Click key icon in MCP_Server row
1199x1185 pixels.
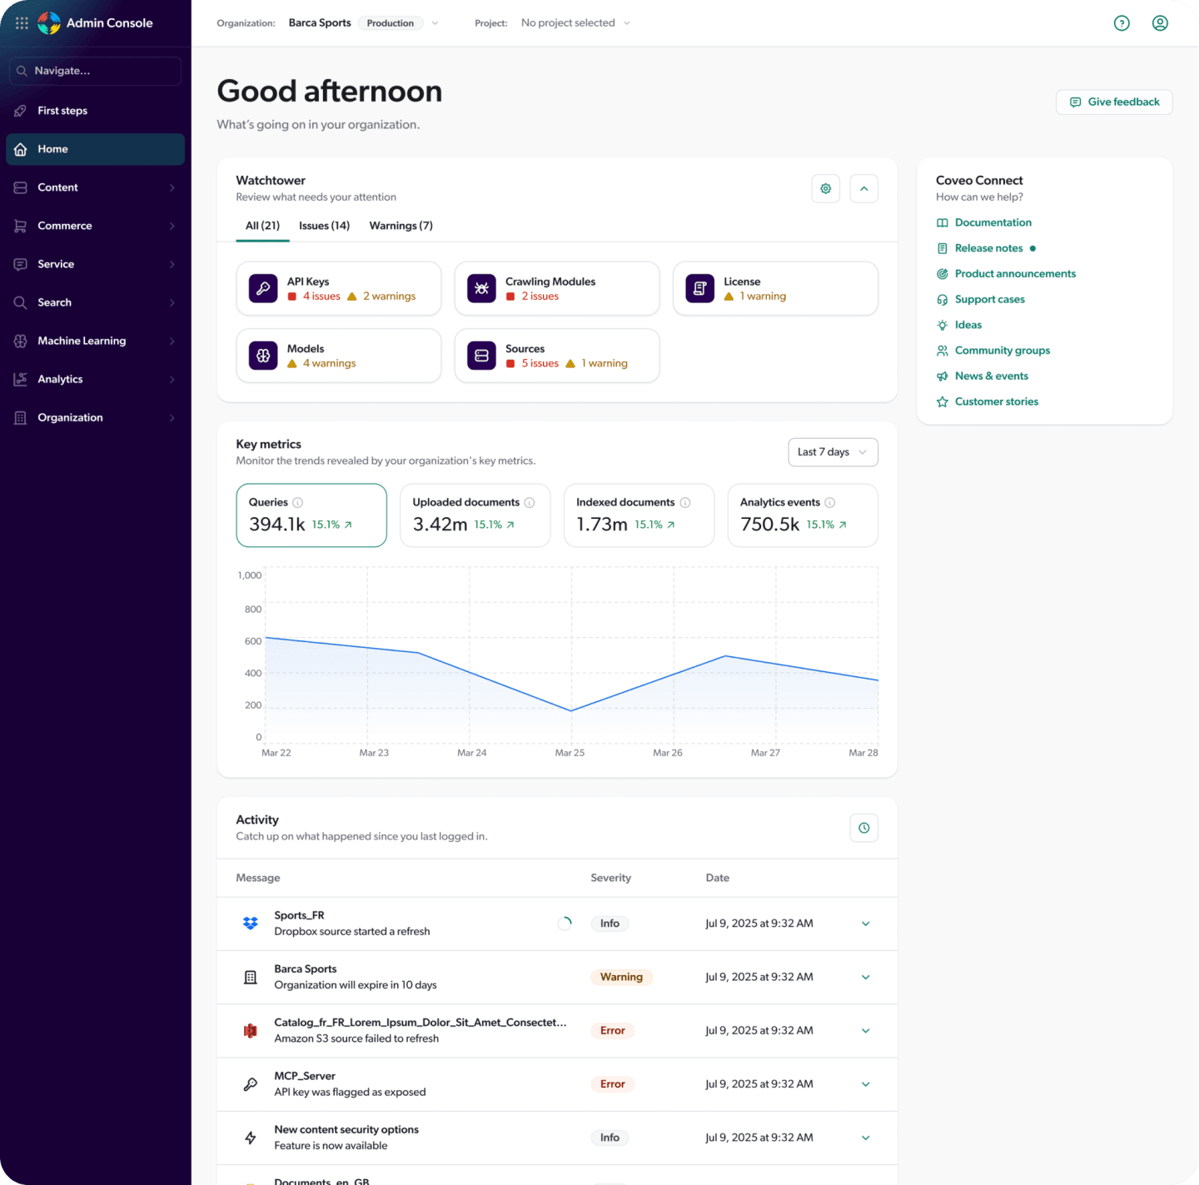pyautogui.click(x=250, y=1084)
